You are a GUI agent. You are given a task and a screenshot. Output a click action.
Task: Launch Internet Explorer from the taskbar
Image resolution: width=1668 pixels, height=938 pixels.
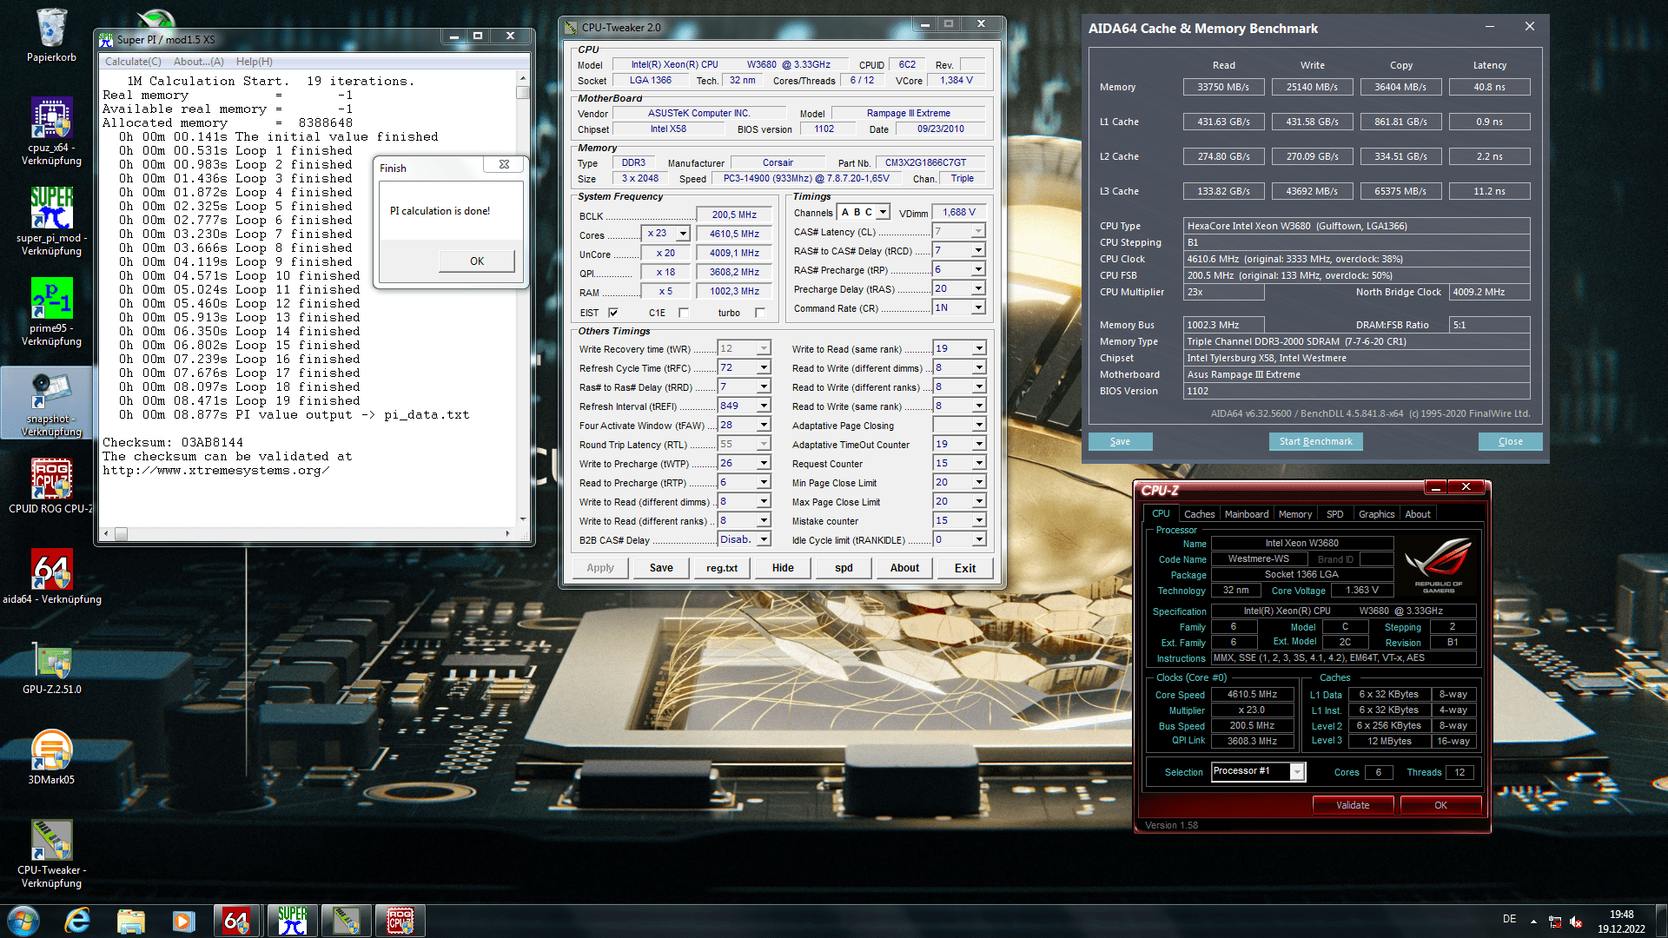point(78,921)
